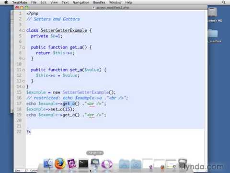Zoom the window with green button

[x=27, y=8]
